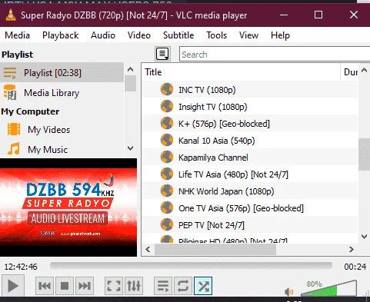Click the Media Library database icon
The height and width of the screenshot is (302, 370).
pyautogui.click(x=10, y=92)
